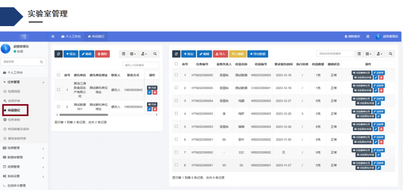Expand the 检测管理 sidebar group
The width and height of the screenshot is (403, 190).
[x=24, y=148]
